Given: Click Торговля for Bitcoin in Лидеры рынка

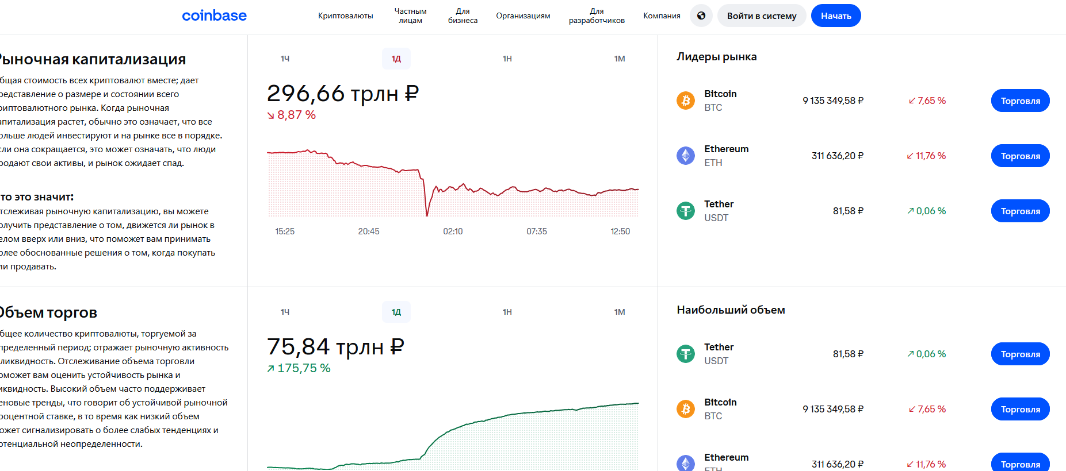Looking at the screenshot, I should click(1020, 101).
